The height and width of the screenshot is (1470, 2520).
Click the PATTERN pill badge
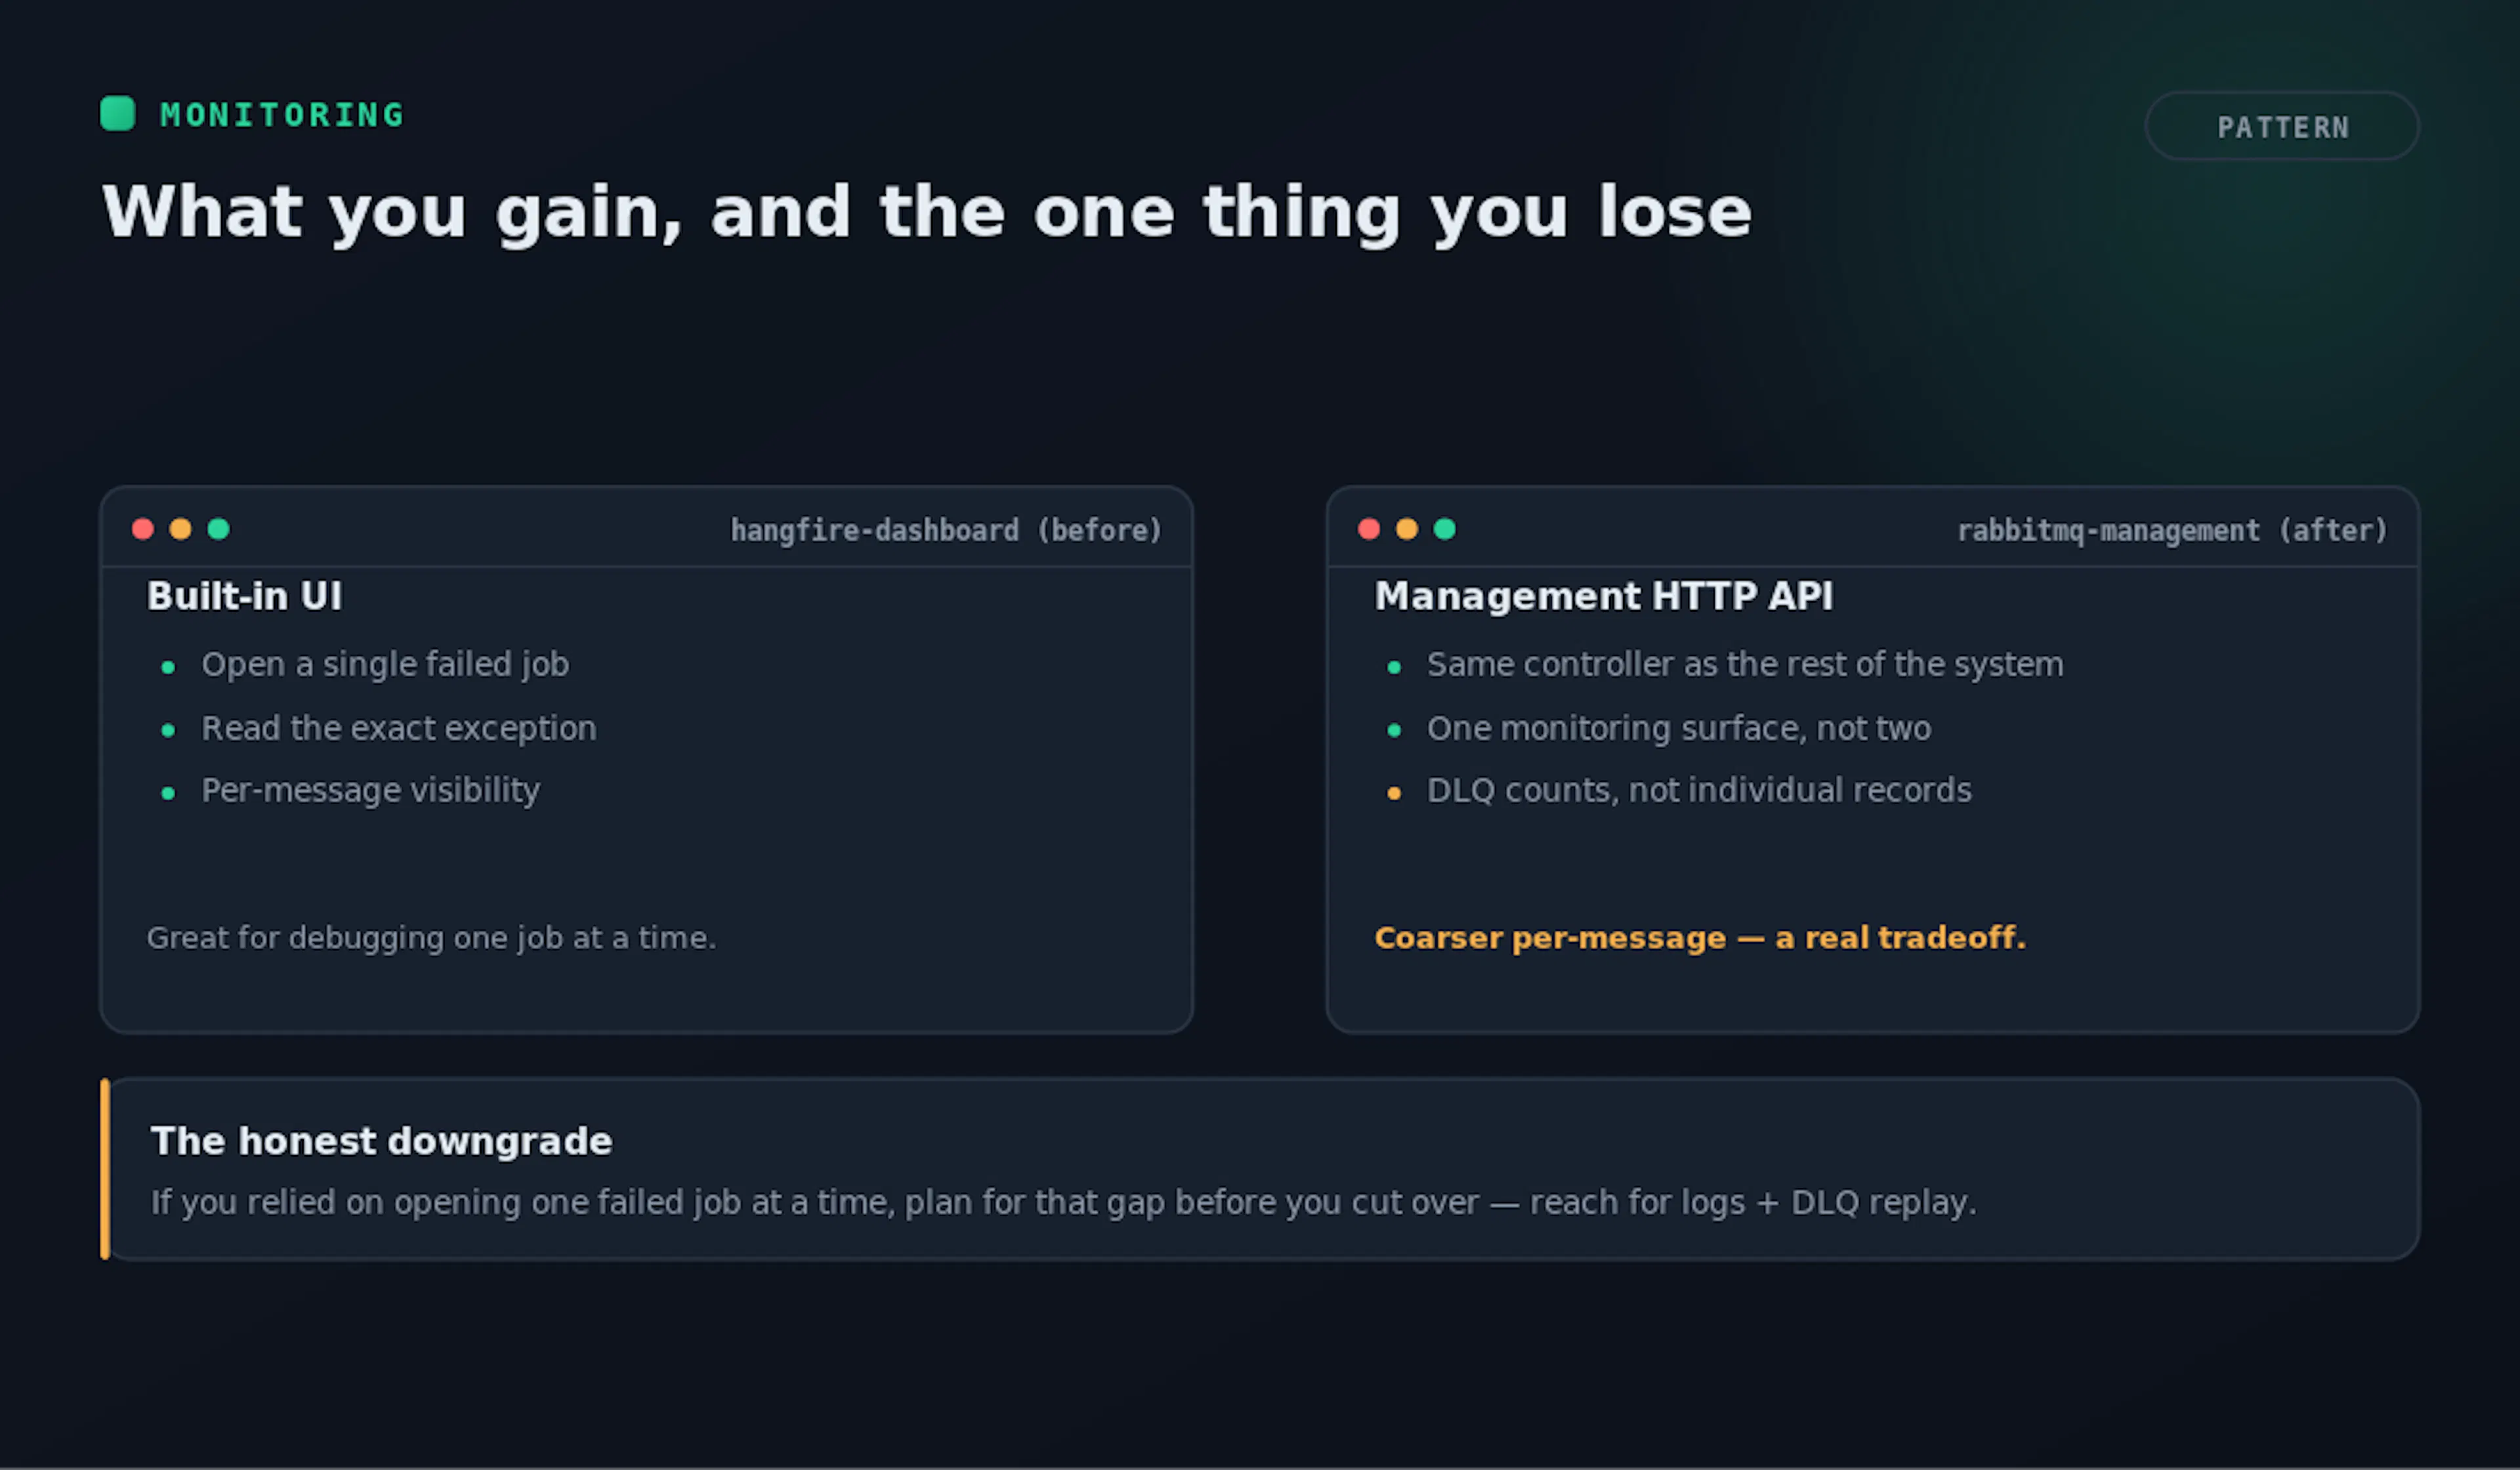pyautogui.click(x=2282, y=127)
